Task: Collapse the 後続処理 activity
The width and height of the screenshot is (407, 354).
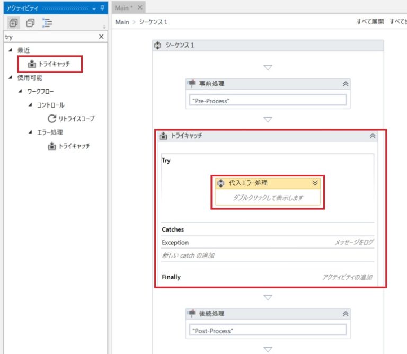Action: [346, 314]
